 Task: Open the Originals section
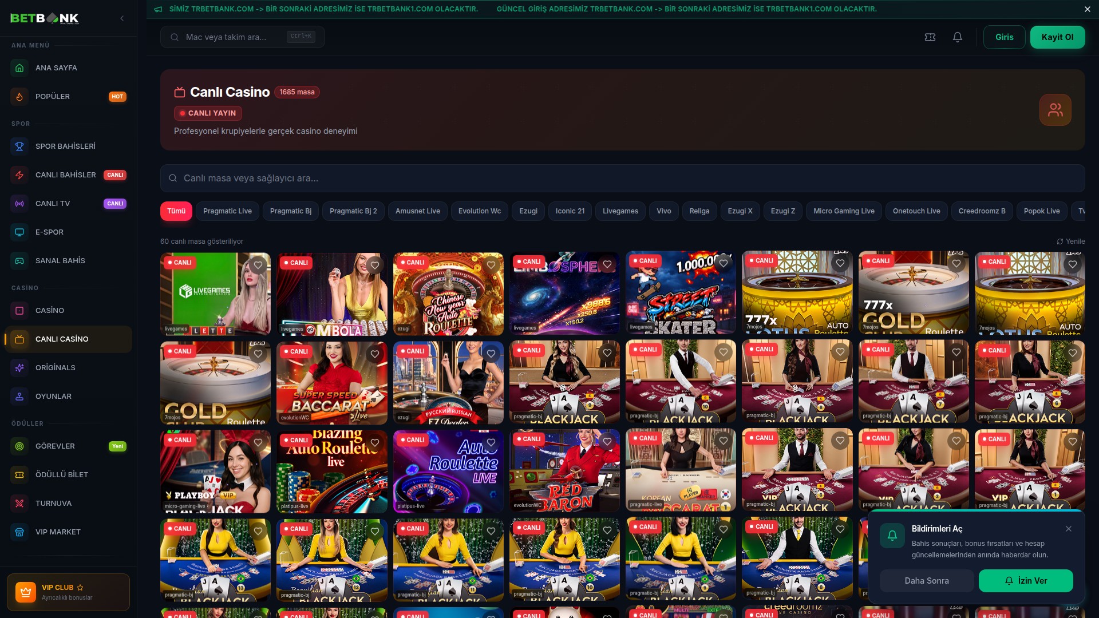point(55,367)
